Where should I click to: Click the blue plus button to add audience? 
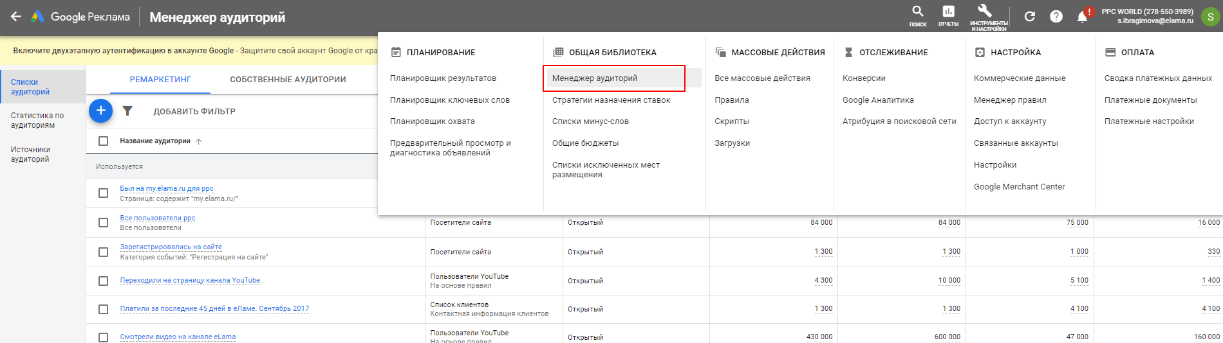click(100, 110)
